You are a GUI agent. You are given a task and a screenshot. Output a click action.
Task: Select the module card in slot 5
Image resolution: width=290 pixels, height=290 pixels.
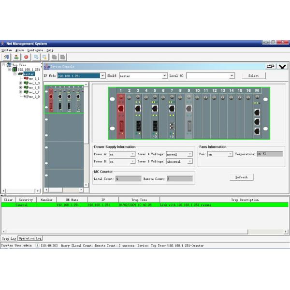[x=155, y=115]
